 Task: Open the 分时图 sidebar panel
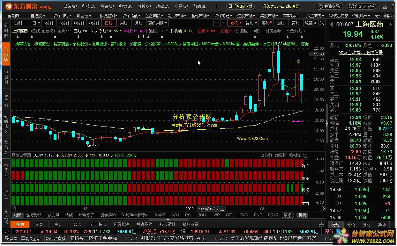6,31
